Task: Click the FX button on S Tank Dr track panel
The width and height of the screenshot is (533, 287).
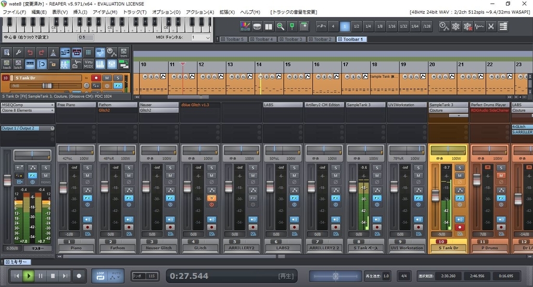Action: coord(118,86)
